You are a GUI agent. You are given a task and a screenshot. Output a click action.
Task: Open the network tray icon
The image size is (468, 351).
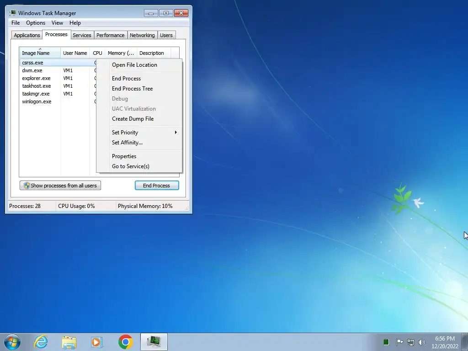pyautogui.click(x=411, y=342)
